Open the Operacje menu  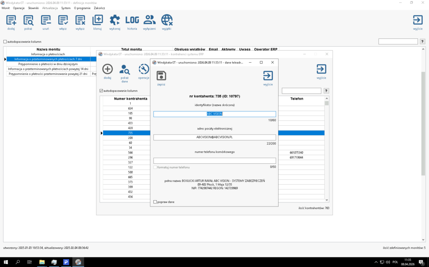19,8
